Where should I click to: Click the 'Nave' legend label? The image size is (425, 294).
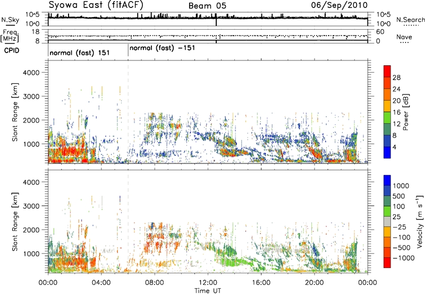coord(404,37)
